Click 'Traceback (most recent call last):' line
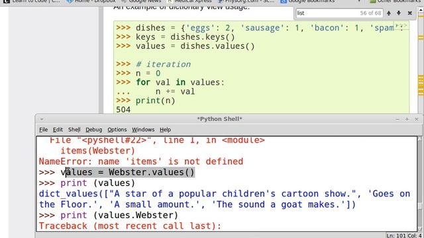The width and height of the screenshot is (424, 238). click(x=130, y=226)
